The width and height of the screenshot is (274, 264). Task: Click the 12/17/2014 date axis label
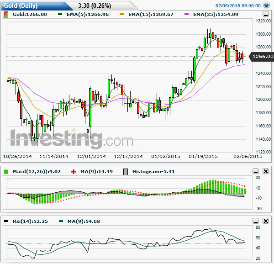click(x=128, y=156)
